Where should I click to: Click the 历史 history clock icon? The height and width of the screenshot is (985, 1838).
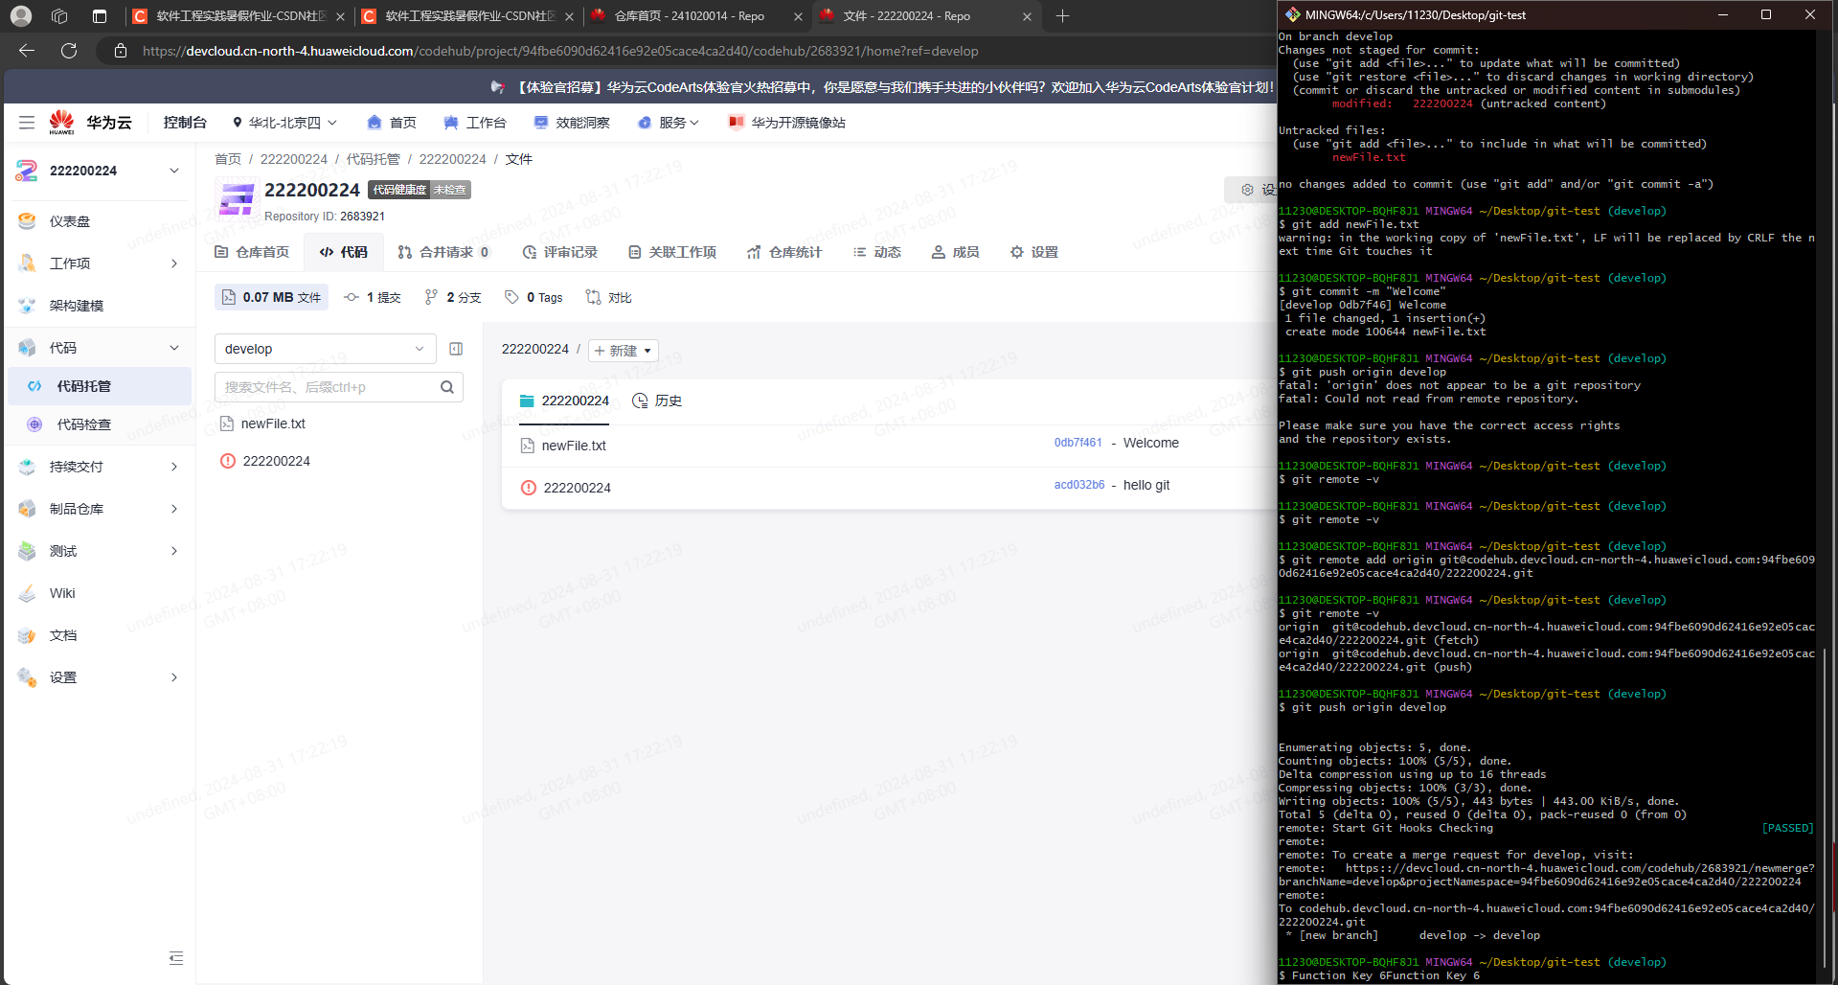641,401
